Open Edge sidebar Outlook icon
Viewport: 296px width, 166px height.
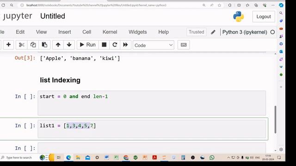pyautogui.click(x=281, y=51)
